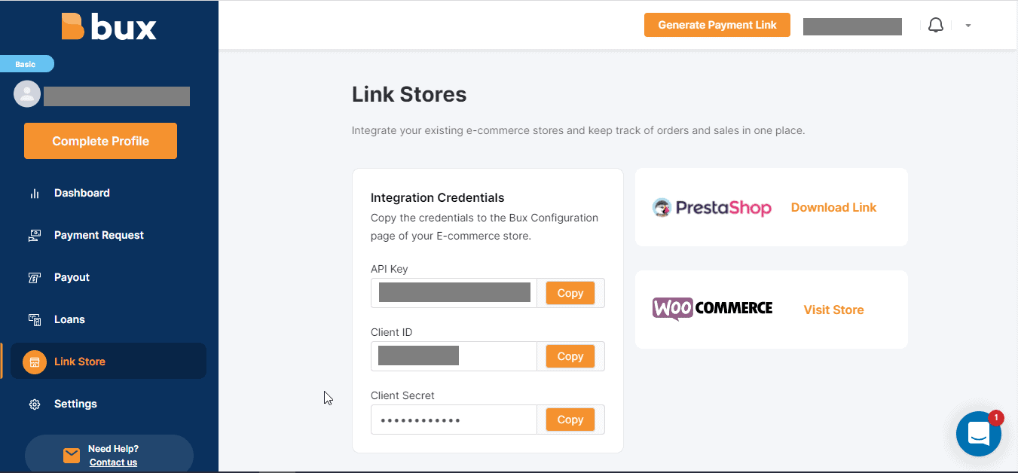Click the Settings gear icon

point(35,404)
